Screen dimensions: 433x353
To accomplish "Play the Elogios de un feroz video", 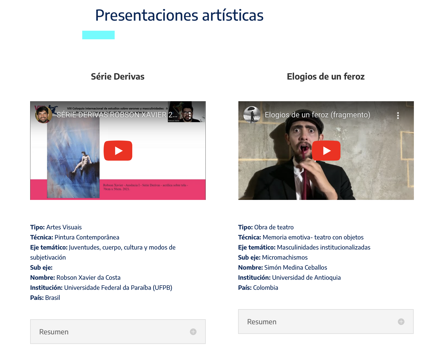I will coord(326,151).
